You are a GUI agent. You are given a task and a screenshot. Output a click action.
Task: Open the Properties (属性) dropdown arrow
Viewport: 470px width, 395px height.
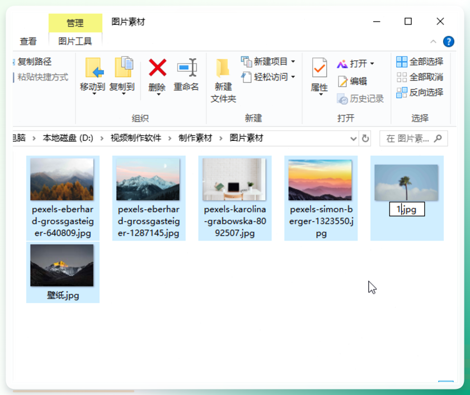[321, 95]
